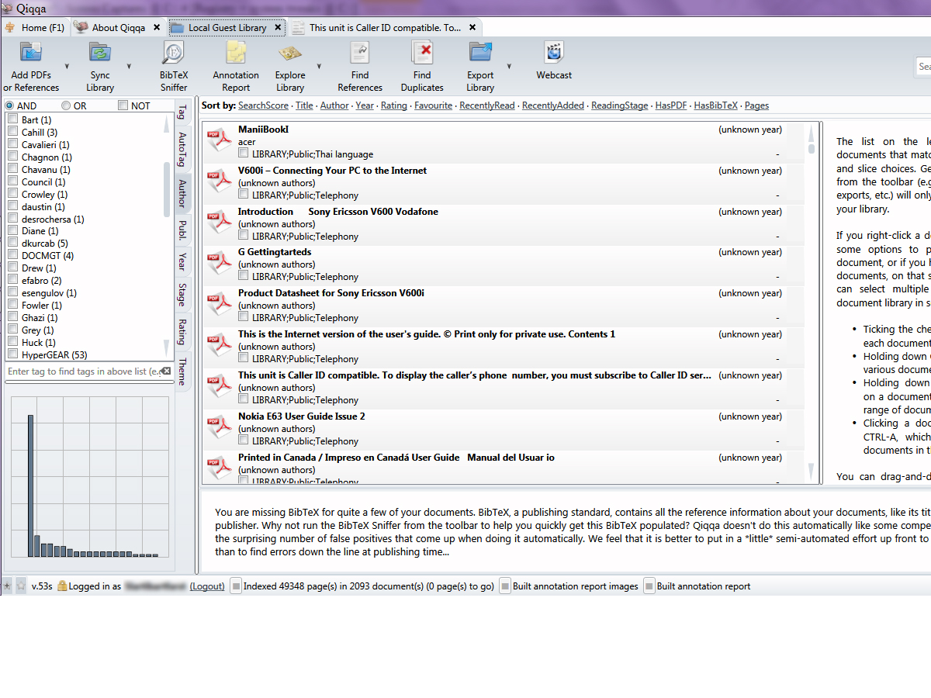Switch to the About Qiqqa tab
Viewport: 931px width, 698px height.
(x=118, y=27)
